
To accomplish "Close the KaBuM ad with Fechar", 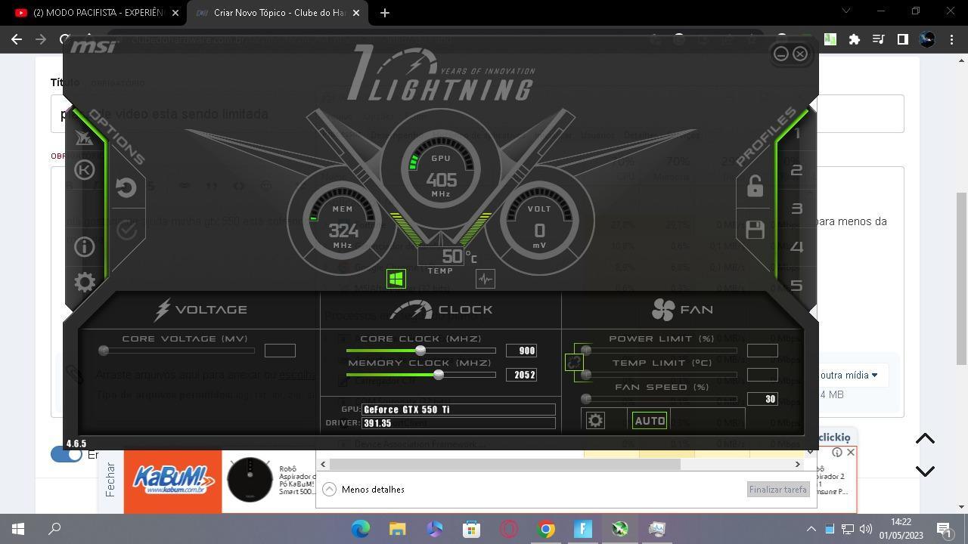I will (x=110, y=479).
